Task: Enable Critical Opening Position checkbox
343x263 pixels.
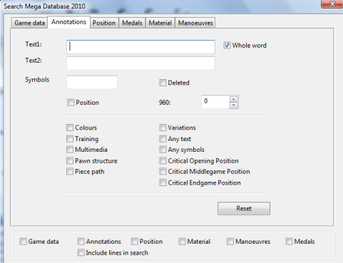Action: (x=163, y=161)
